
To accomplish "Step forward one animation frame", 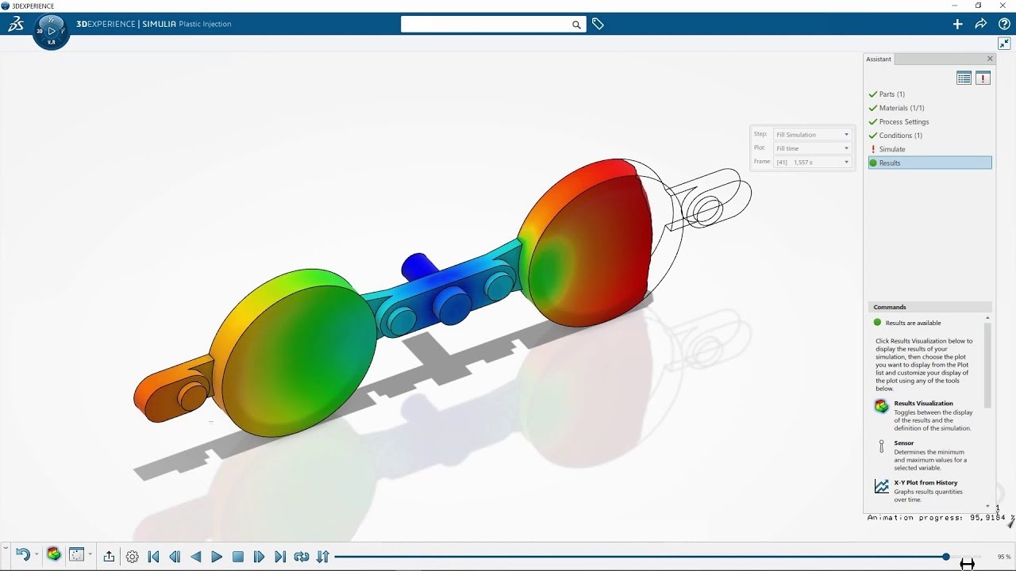I will [259, 557].
